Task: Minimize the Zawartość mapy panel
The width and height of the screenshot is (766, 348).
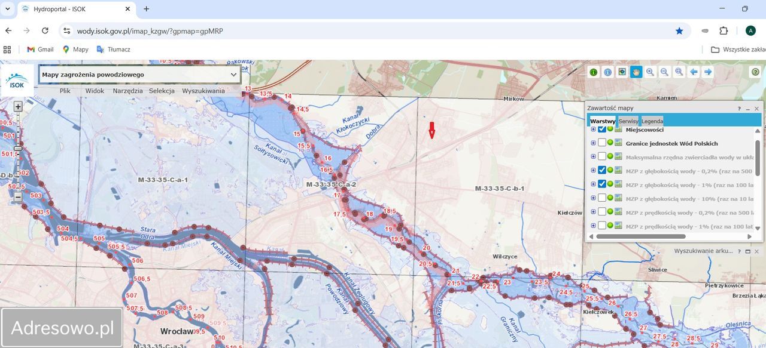Action: (x=748, y=109)
